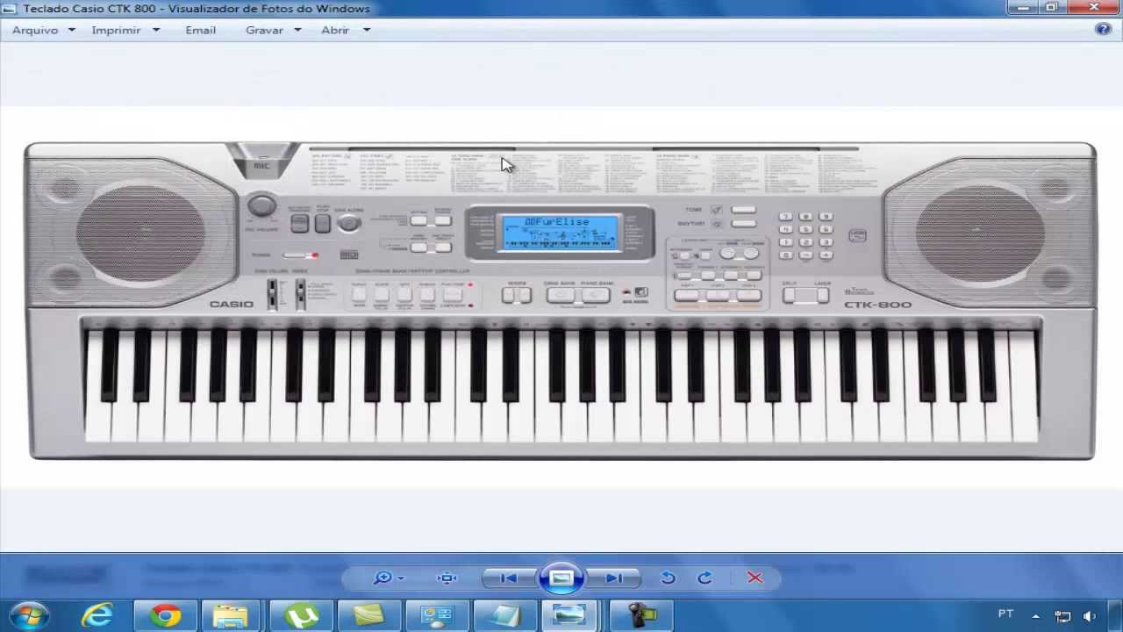Open the Arquivo menu
The image size is (1123, 632).
click(x=43, y=30)
